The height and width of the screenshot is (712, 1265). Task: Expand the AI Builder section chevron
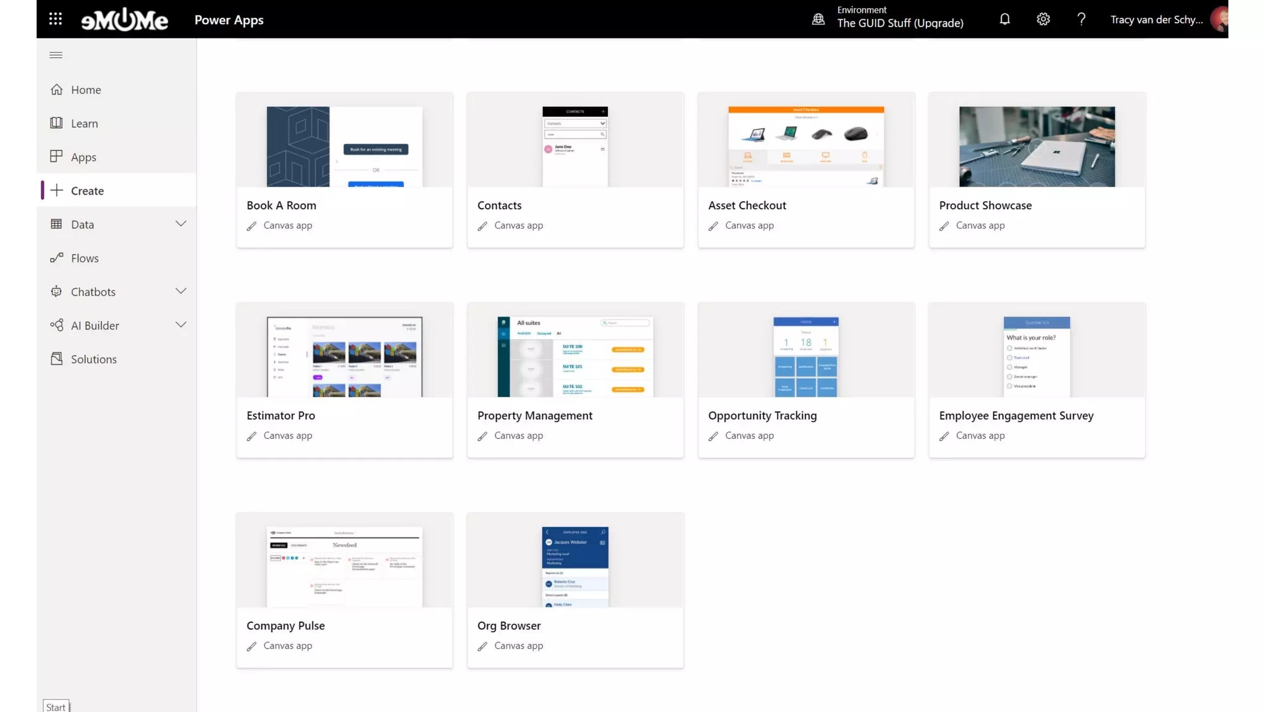(x=180, y=325)
